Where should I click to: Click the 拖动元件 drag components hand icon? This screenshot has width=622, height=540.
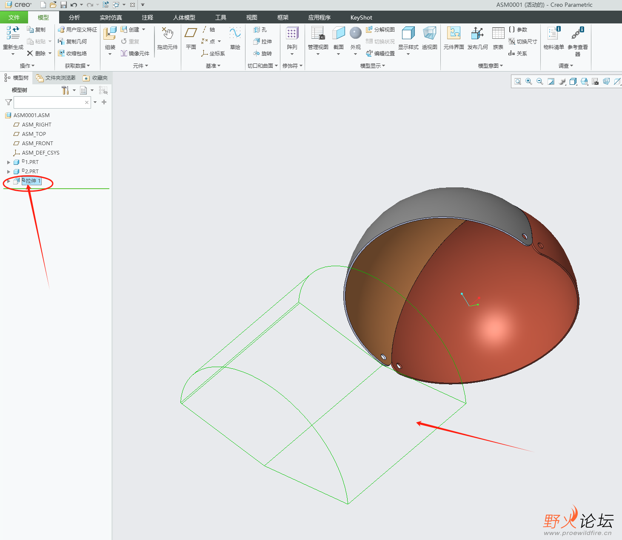[x=167, y=33]
